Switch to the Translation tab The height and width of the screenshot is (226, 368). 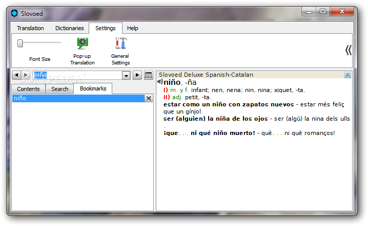(x=30, y=28)
